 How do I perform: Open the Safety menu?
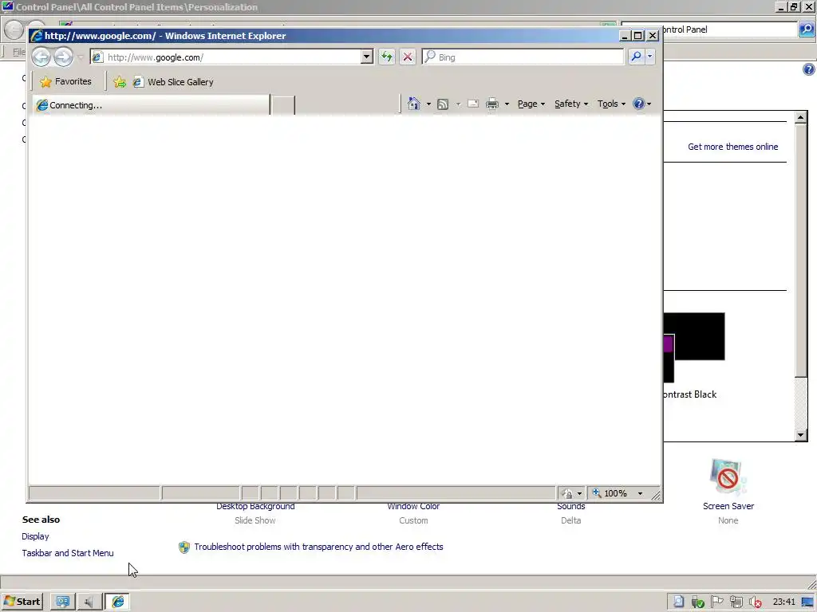point(571,104)
